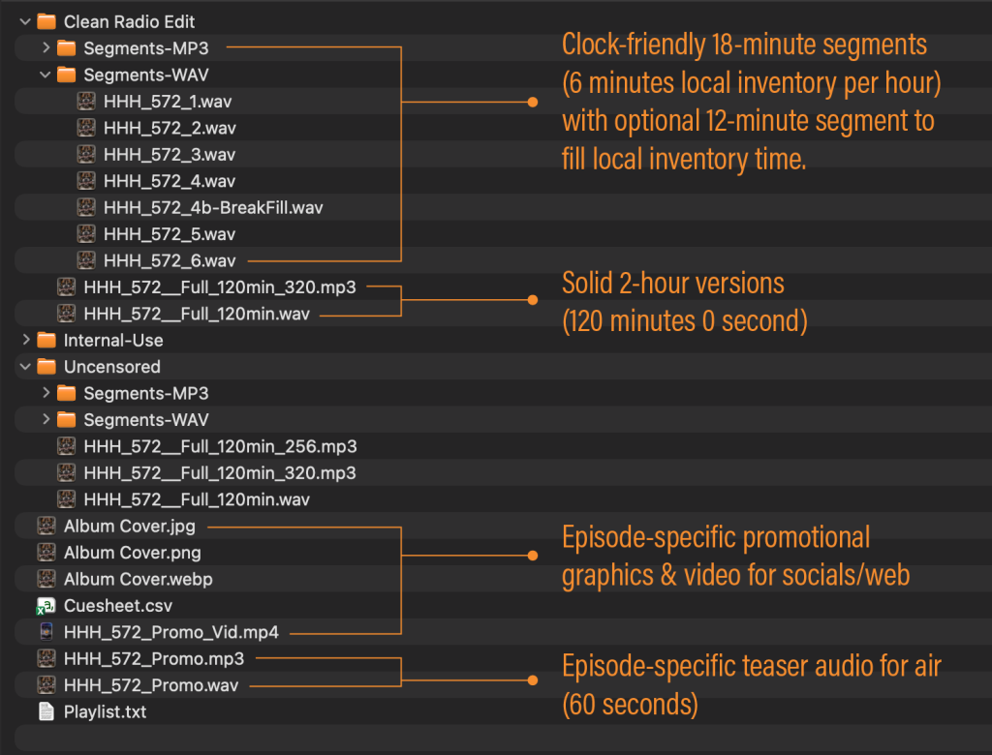Expand the Internal-Use folder chevron
The width and height of the screenshot is (992, 755).
click(26, 340)
